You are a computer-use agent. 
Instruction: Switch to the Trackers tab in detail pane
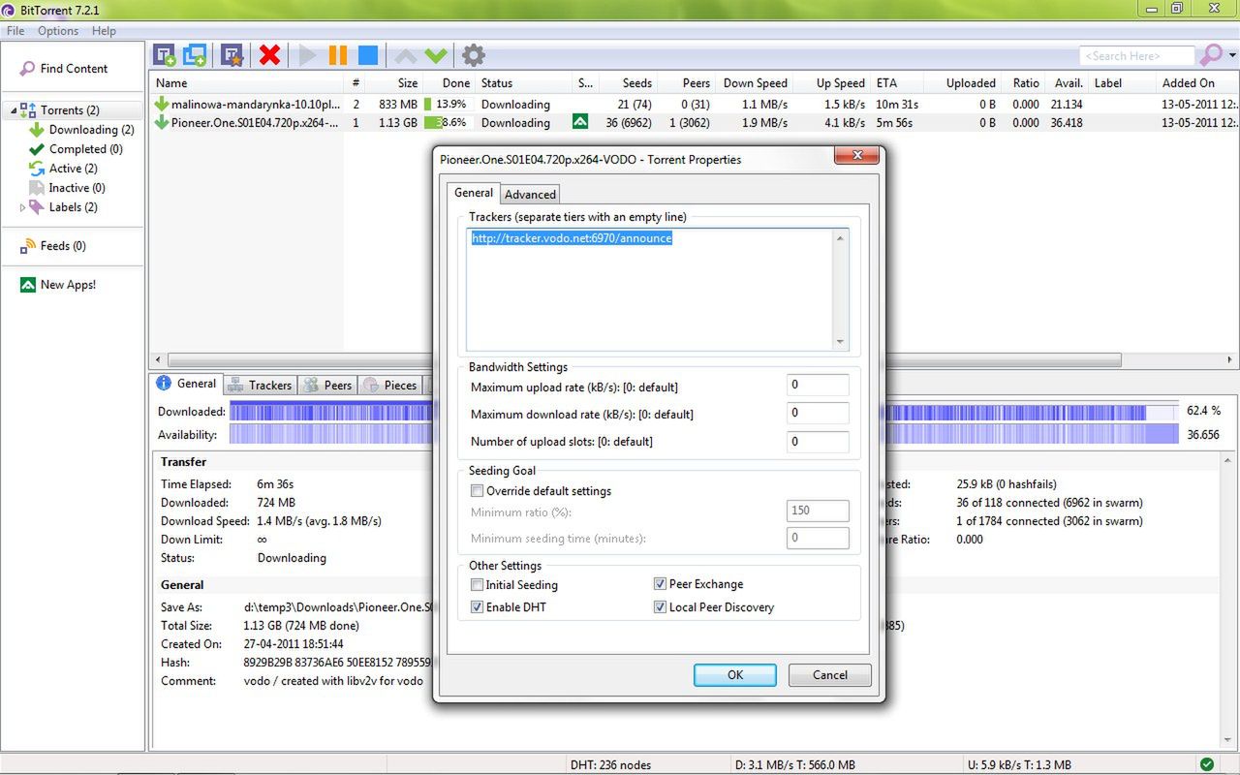pos(260,385)
